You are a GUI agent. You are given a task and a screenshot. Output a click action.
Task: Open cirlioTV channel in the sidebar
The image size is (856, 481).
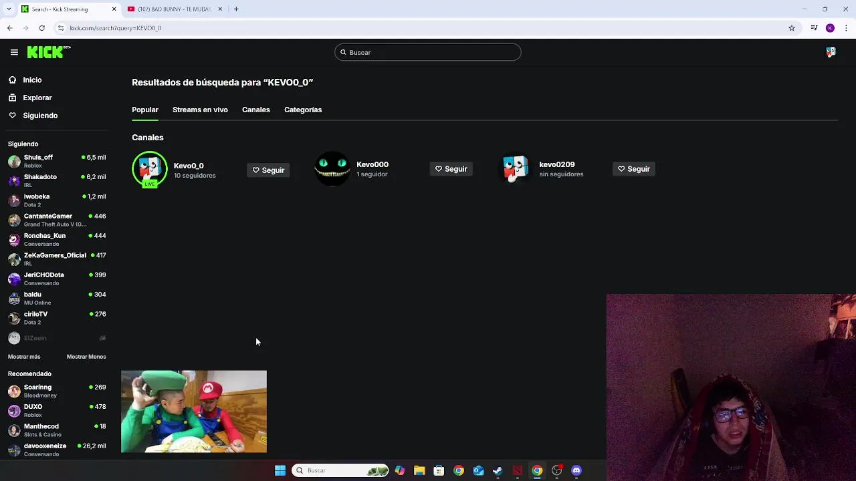[57, 318]
